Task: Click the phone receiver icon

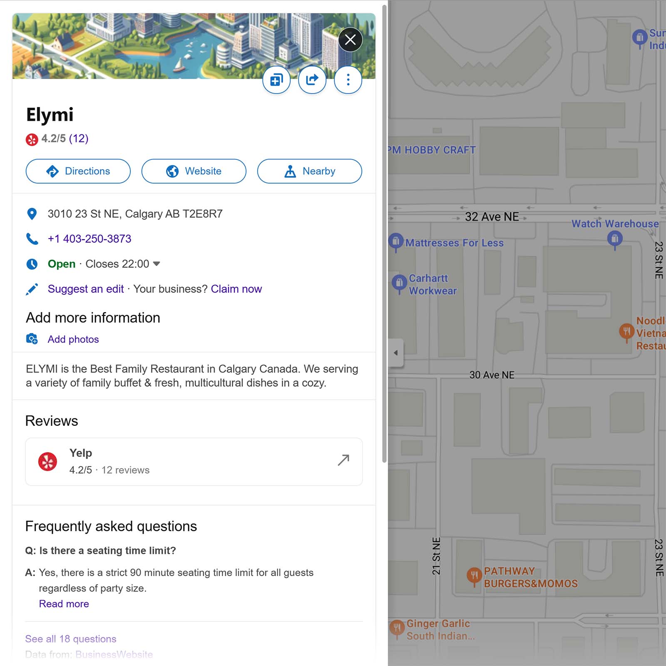Action: click(x=32, y=239)
